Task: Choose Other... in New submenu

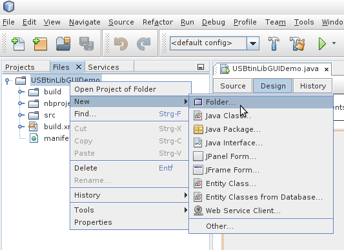Action: (261, 226)
